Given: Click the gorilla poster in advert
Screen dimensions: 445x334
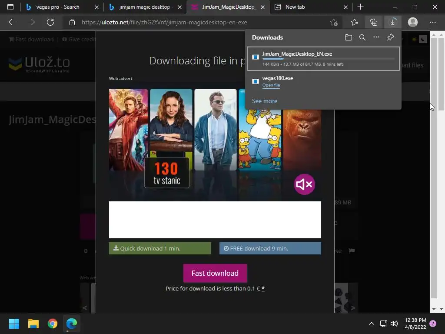Looking at the screenshot, I should 302,140.
